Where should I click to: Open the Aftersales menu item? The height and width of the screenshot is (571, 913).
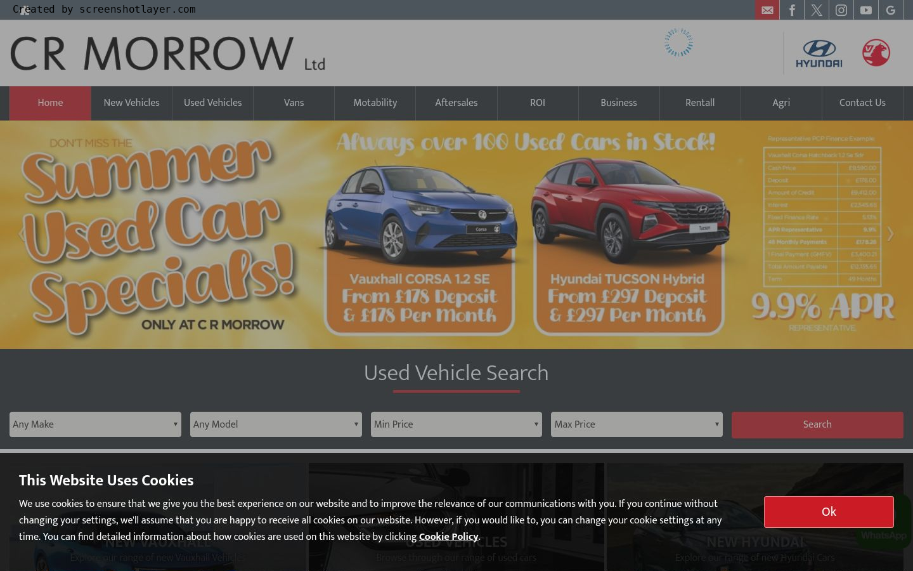pyautogui.click(x=456, y=103)
